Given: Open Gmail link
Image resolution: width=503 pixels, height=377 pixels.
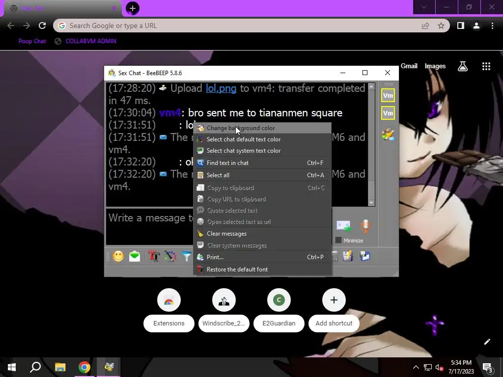Looking at the screenshot, I should pos(409,66).
